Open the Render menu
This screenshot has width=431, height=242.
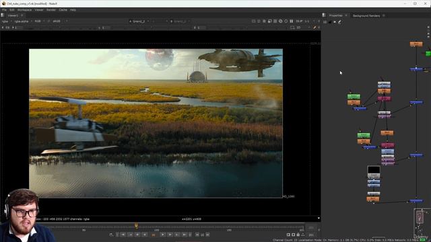coord(51,9)
